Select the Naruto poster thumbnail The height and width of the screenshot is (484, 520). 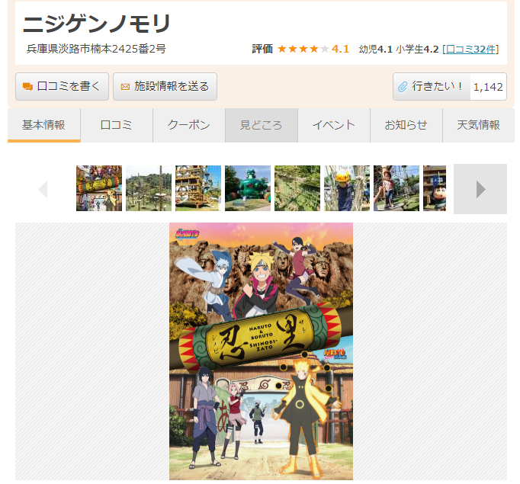(x=99, y=188)
